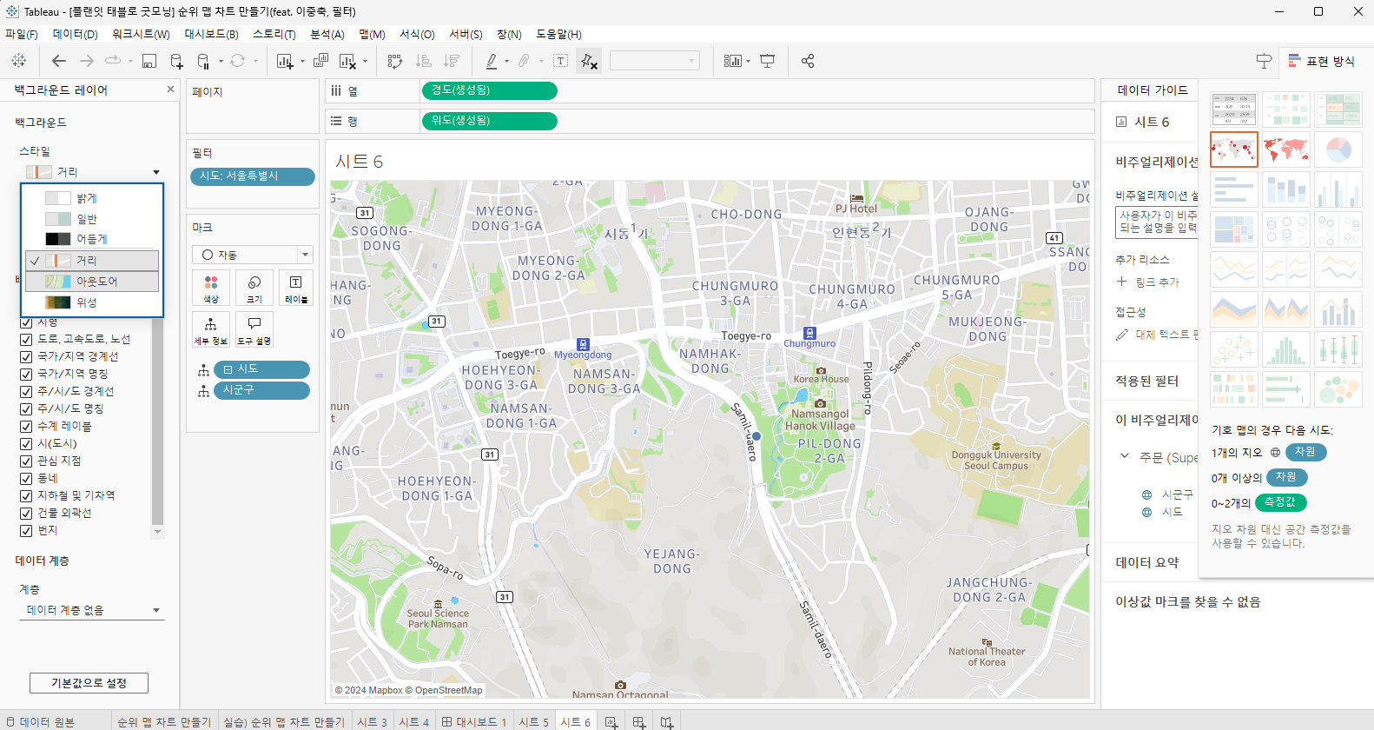Click the new dashboard tab icon
Screen dimensions: 1374x730
pos(639,722)
